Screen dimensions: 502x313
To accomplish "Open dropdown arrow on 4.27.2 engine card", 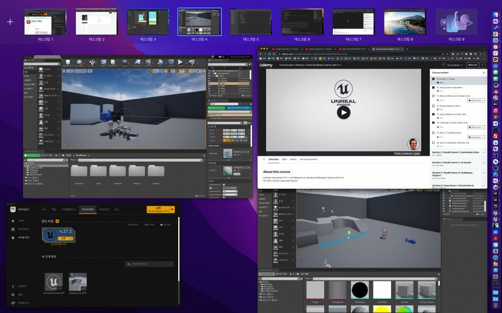I will click(71, 238).
